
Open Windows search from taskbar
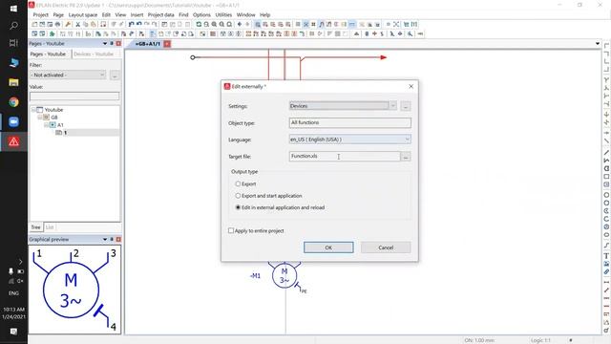coord(13,26)
